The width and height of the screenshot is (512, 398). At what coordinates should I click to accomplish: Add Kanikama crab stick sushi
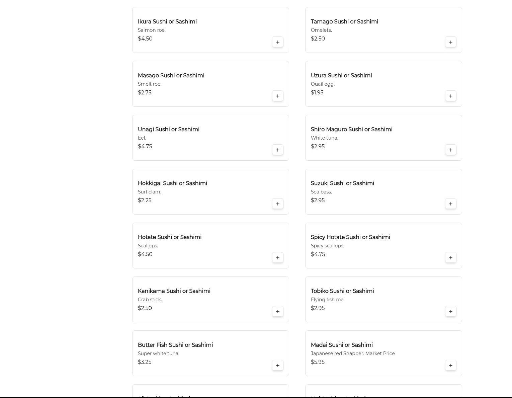click(277, 312)
